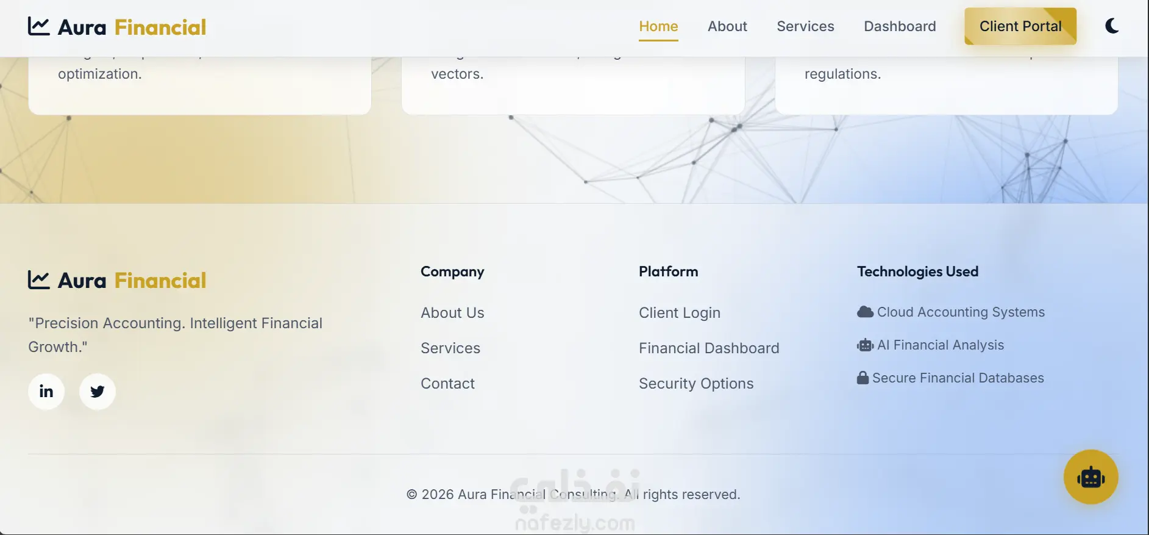Select Services in the top navigation
The image size is (1149, 535).
click(805, 26)
